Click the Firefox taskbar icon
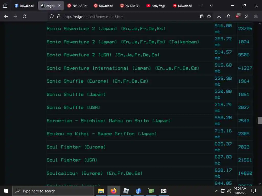The height and width of the screenshot is (196, 262). [x=113, y=191]
